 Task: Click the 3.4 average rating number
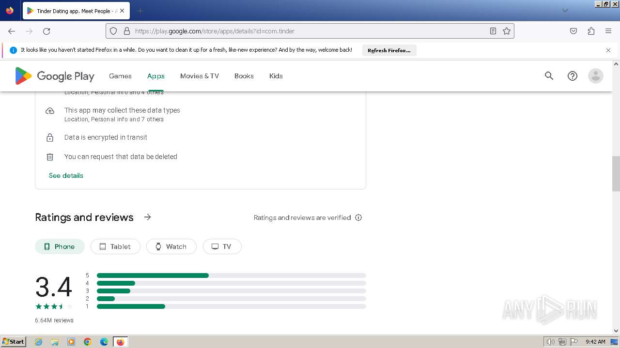[54, 287]
